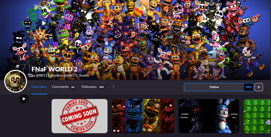Open the Overview tab
Screen dimensions: 271x137
coord(39,87)
